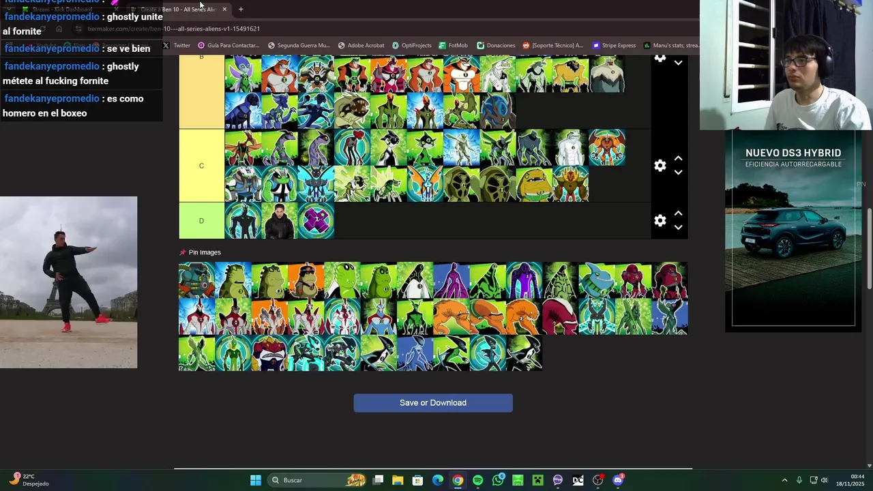Pick the armored robot alien at the pool's start
Image resolution: width=873 pixels, height=491 pixels.
click(196, 280)
